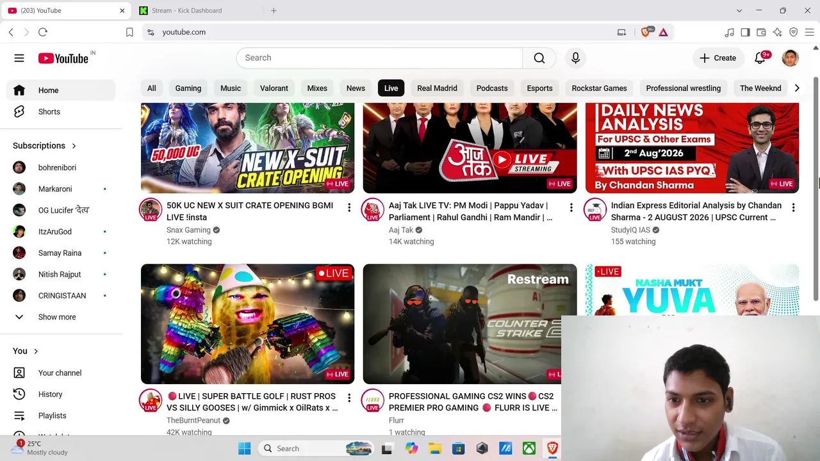Show next category chips with arrow

(x=797, y=88)
